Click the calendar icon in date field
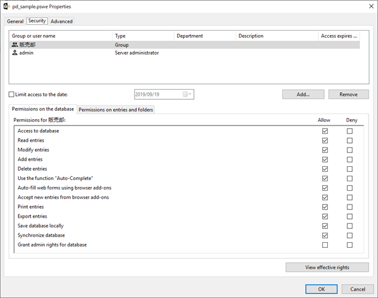The height and width of the screenshot is (298, 378). pos(185,95)
